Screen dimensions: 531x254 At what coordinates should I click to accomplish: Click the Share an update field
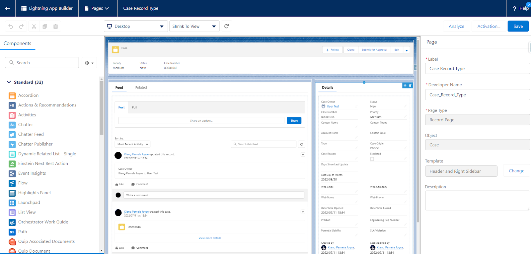point(201,121)
